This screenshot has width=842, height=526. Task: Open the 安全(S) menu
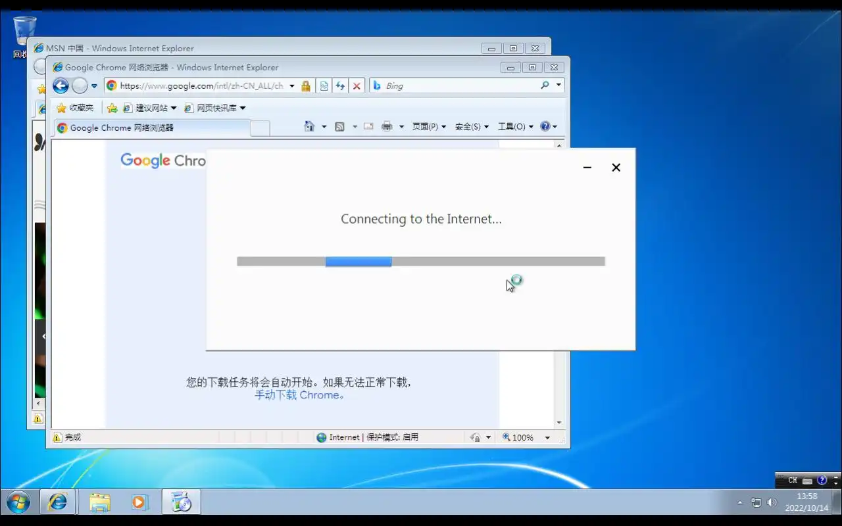coord(472,126)
